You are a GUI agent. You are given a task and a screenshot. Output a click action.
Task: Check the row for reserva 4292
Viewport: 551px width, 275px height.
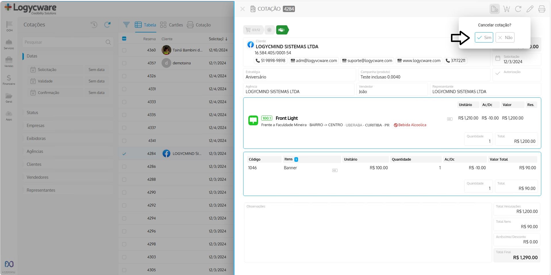click(124, 205)
